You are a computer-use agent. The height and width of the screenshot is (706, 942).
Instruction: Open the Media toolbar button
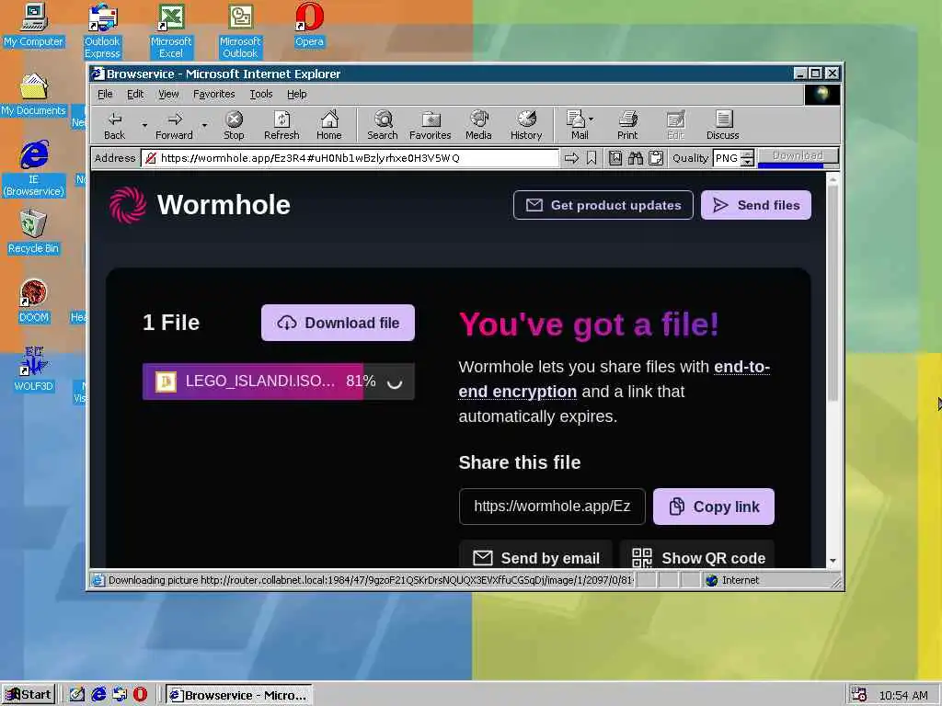coord(478,125)
